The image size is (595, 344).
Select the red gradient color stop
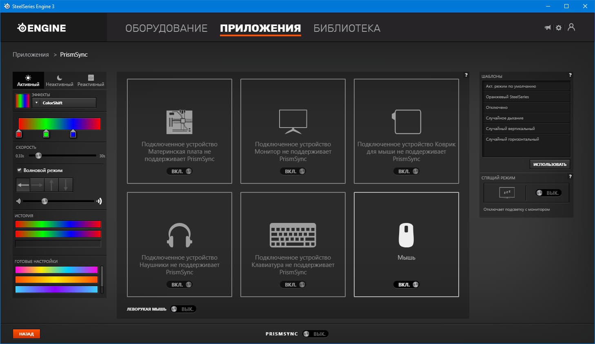[19, 134]
